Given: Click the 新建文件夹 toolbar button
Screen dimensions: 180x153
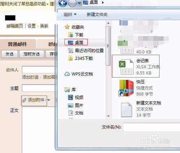Looking at the screenshot, I should tap(97, 14).
